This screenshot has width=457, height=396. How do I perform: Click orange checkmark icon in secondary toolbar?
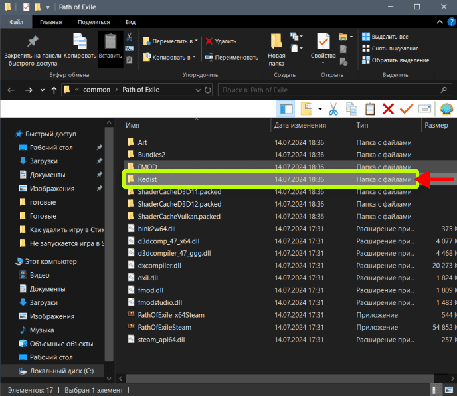[x=407, y=109]
